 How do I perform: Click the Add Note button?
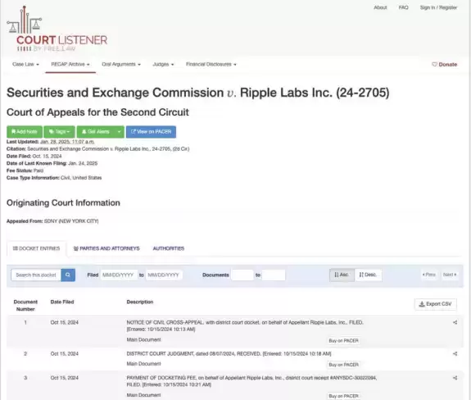(x=25, y=132)
